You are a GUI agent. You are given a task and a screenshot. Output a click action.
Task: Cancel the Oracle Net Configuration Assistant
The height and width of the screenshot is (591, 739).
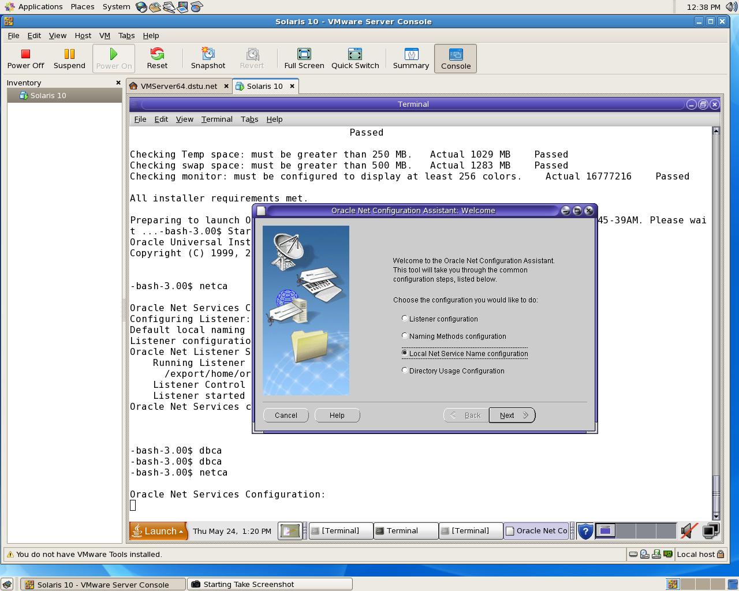(x=286, y=415)
